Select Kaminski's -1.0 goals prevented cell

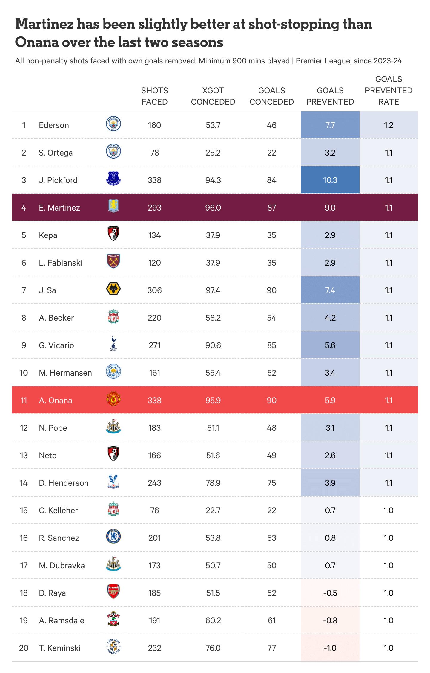tap(330, 648)
